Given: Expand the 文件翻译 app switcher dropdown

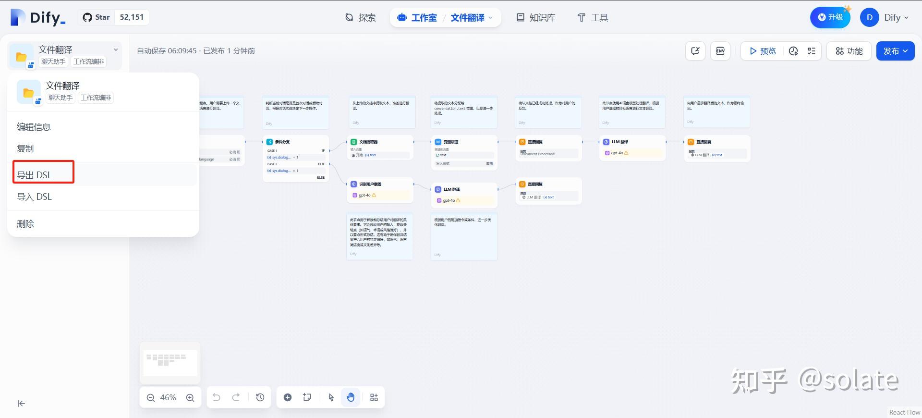Looking at the screenshot, I should point(472,18).
